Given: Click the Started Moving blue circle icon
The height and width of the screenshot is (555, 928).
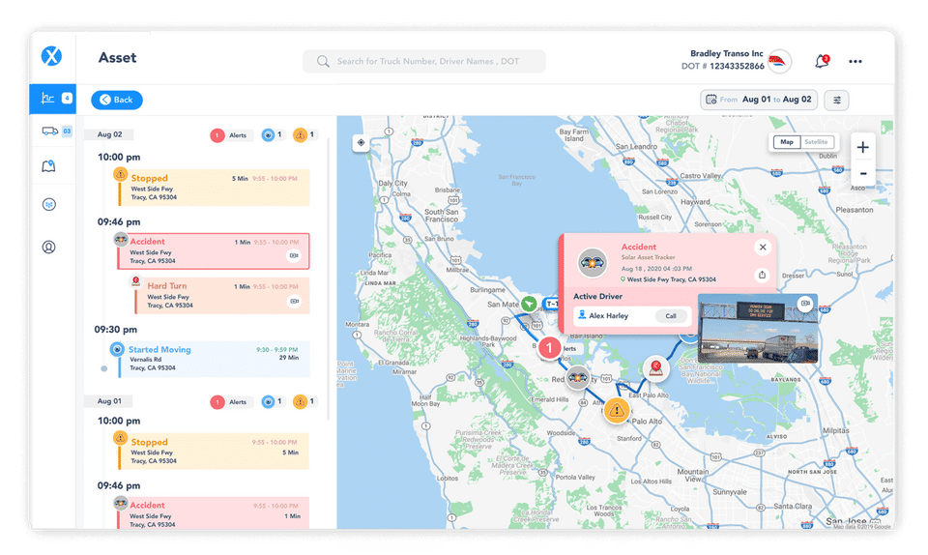Looking at the screenshot, I should (x=117, y=349).
